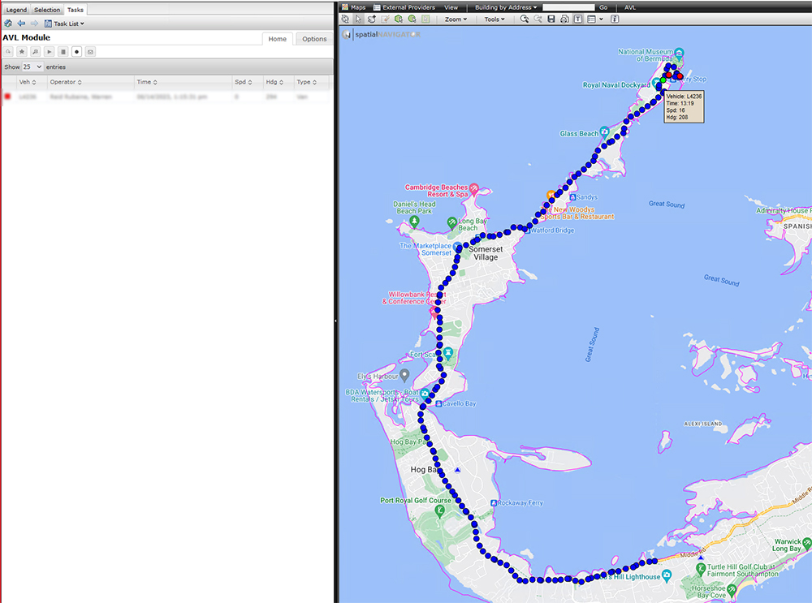Click the Ely's Harbour grey pin

tap(404, 374)
